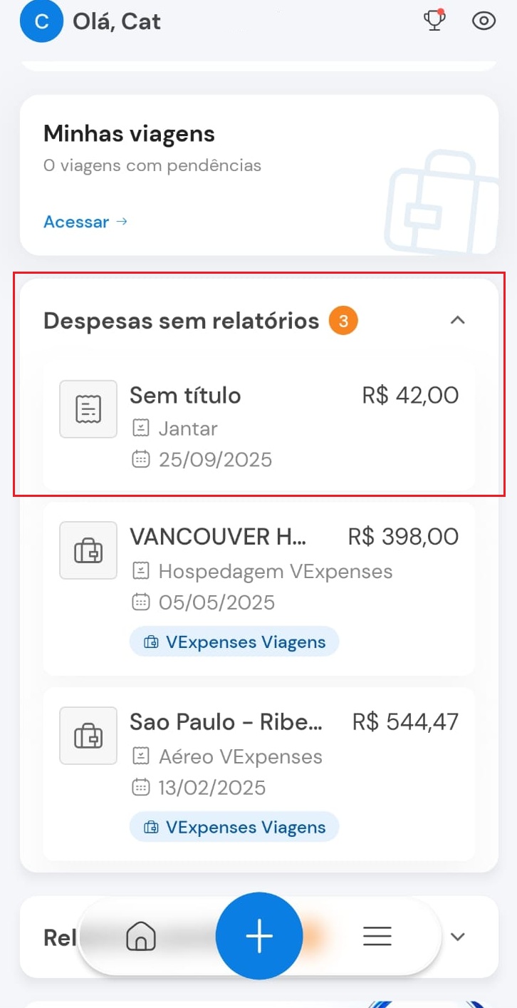The height and width of the screenshot is (1008, 517).
Task: Expand the collapsed section chevron at bottom
Action: click(458, 936)
